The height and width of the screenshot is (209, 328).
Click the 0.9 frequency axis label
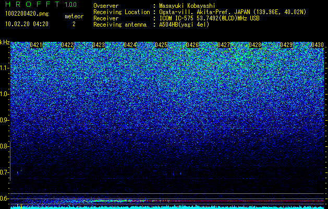point(4,120)
